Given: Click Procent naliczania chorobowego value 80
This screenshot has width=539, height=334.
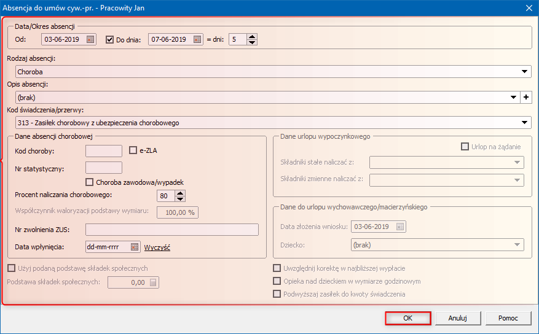Looking at the screenshot, I should click(166, 196).
